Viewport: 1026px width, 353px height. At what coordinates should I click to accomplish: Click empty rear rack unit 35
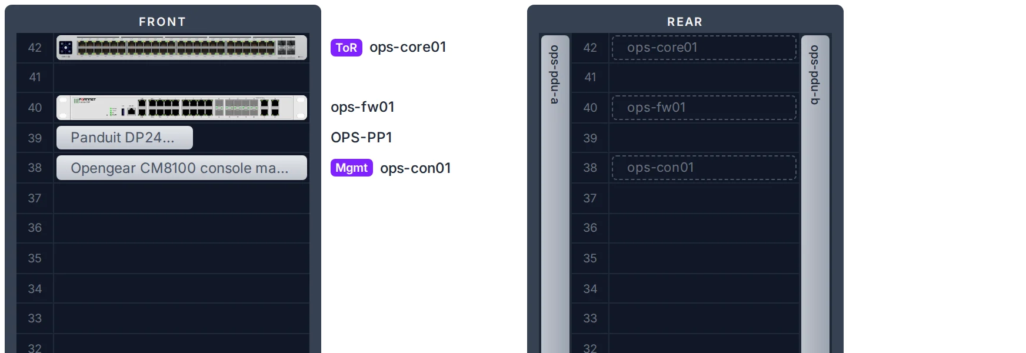[704, 258]
